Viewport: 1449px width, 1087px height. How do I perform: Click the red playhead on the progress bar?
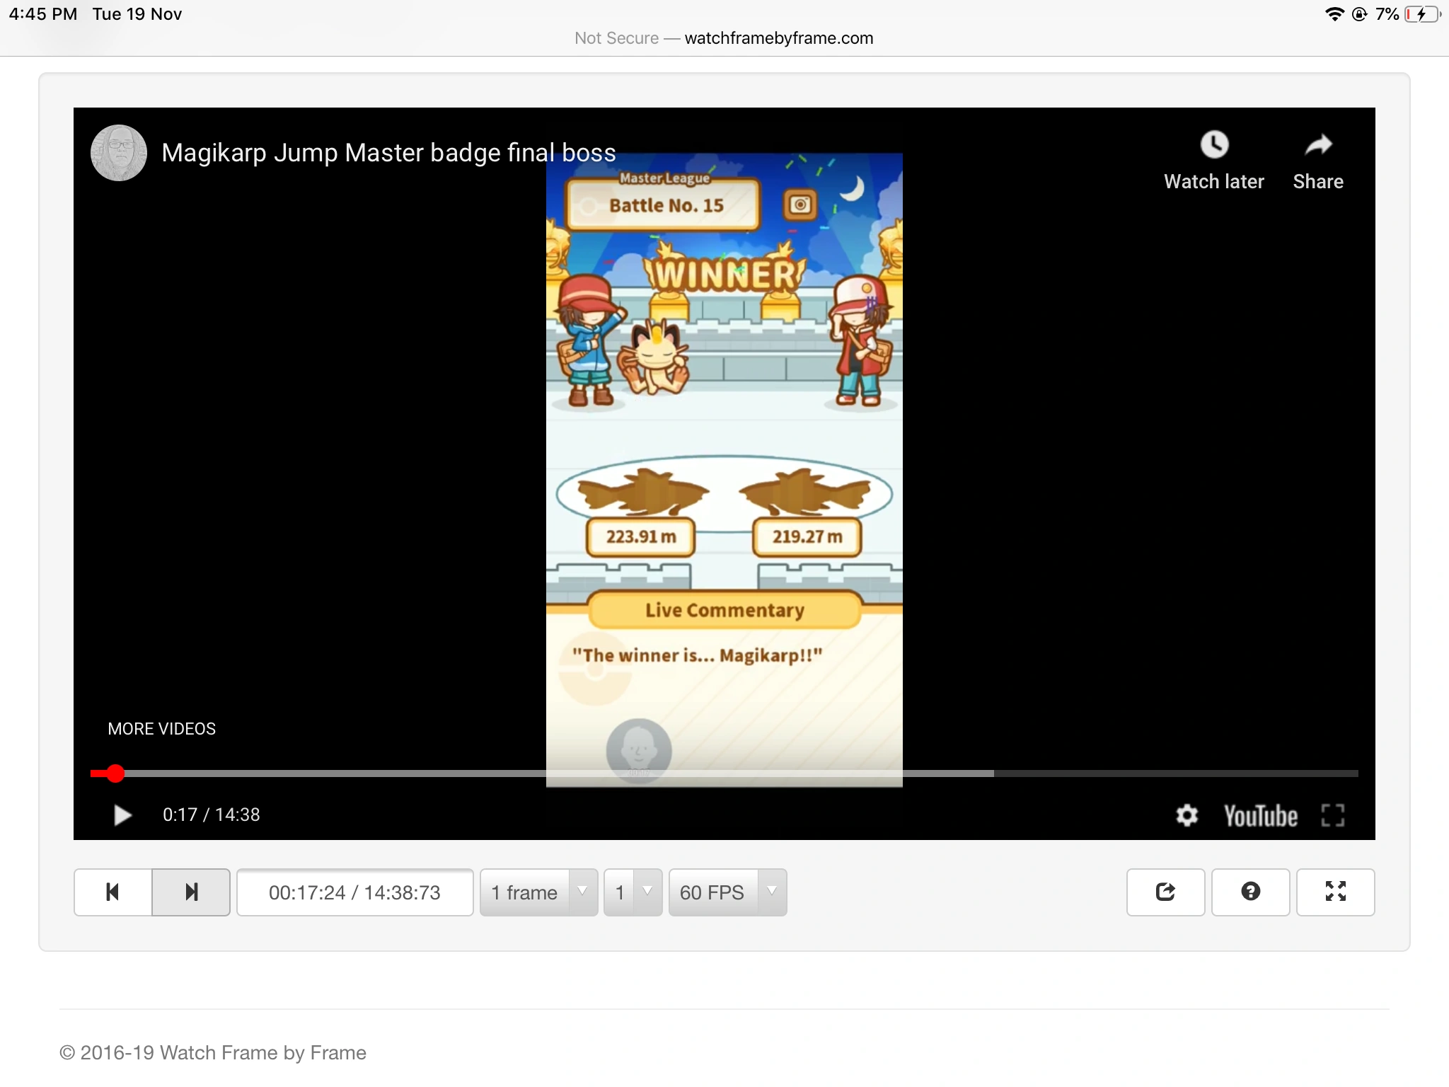(115, 773)
